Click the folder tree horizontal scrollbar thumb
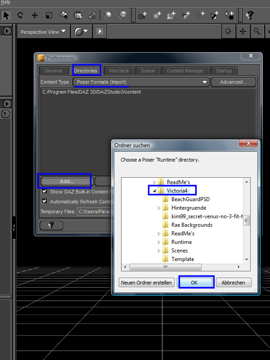The image size is (270, 360). coord(166,267)
